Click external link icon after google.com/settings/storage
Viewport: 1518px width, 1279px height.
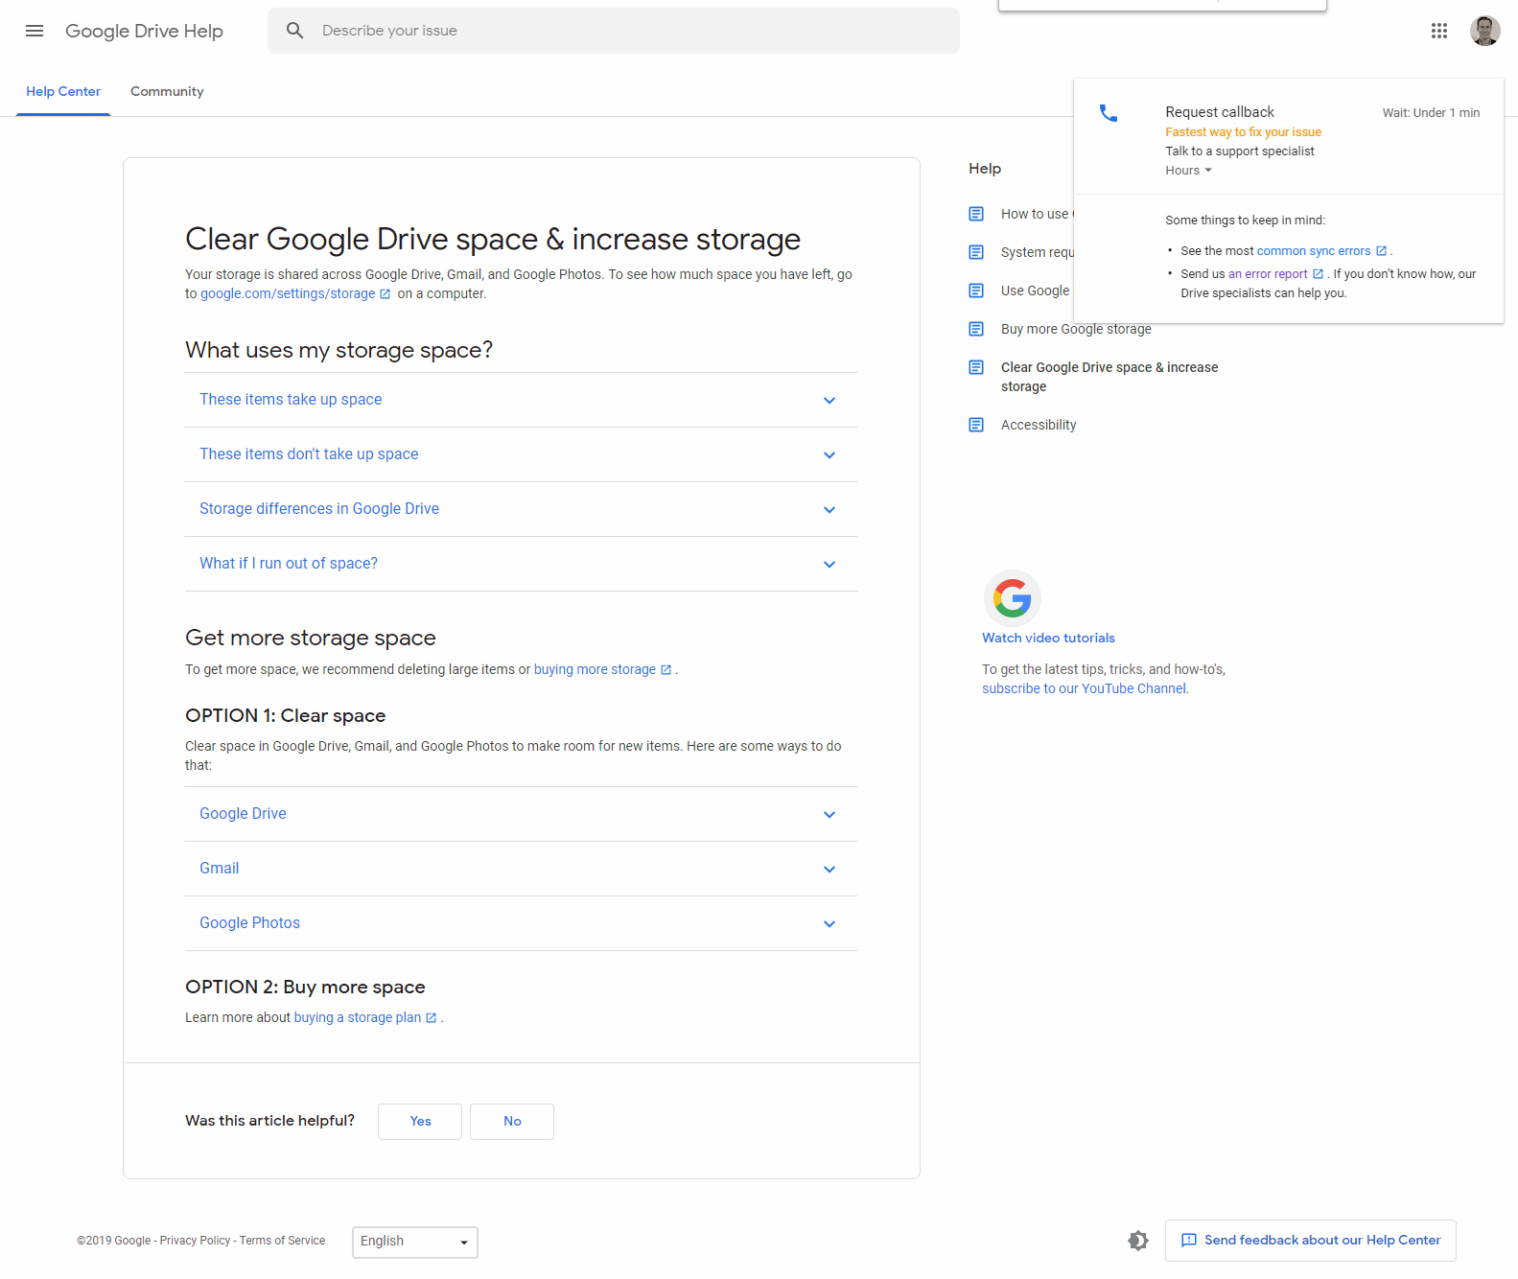coord(385,294)
